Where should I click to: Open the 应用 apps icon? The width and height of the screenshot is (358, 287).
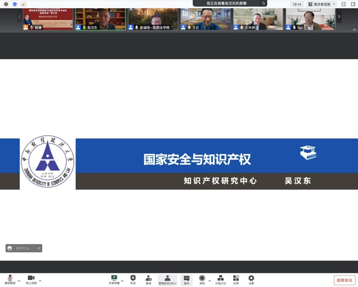(236, 279)
